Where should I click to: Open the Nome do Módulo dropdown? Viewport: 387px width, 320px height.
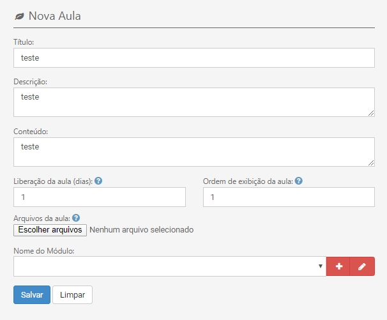(x=169, y=266)
